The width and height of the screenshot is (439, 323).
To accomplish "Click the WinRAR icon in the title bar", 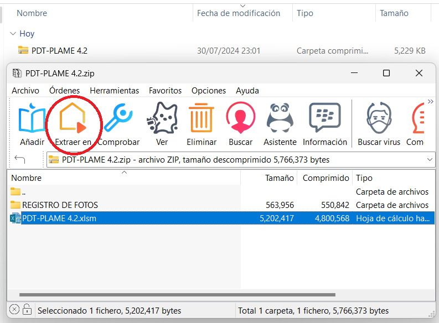I will click(x=17, y=73).
